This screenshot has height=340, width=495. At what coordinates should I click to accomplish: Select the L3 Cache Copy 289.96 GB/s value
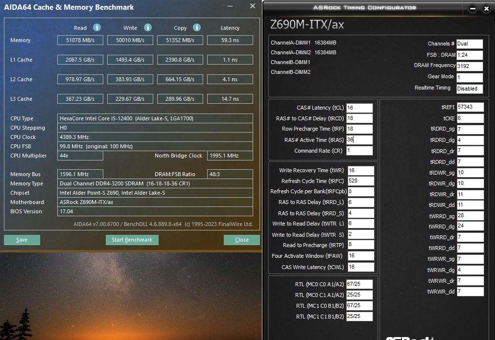(180, 99)
